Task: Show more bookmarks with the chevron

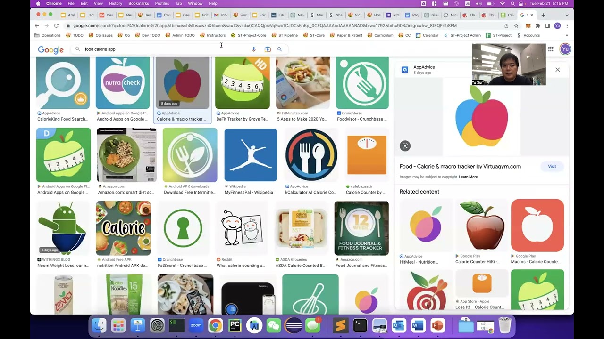Action: [x=567, y=35]
